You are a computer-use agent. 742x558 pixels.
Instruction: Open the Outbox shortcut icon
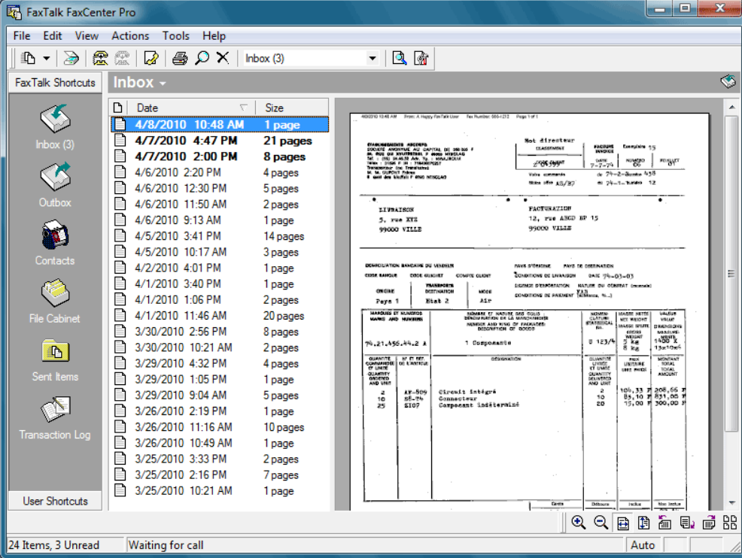point(55,177)
